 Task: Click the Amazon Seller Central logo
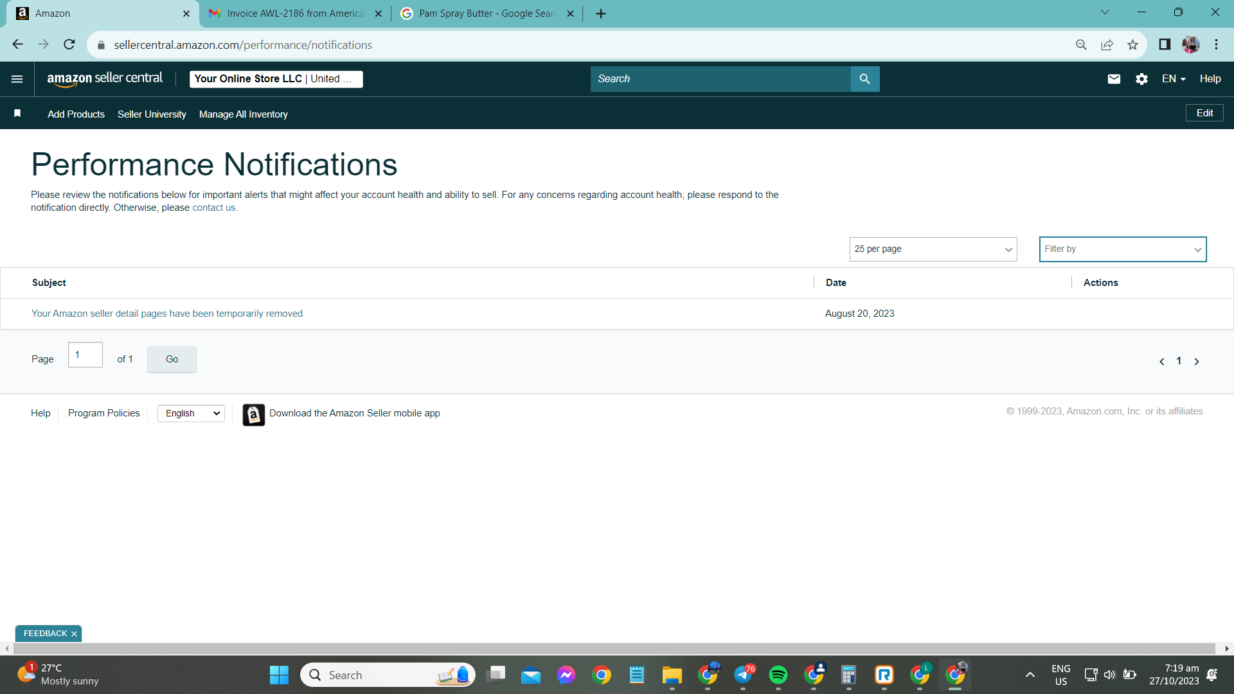point(105,79)
